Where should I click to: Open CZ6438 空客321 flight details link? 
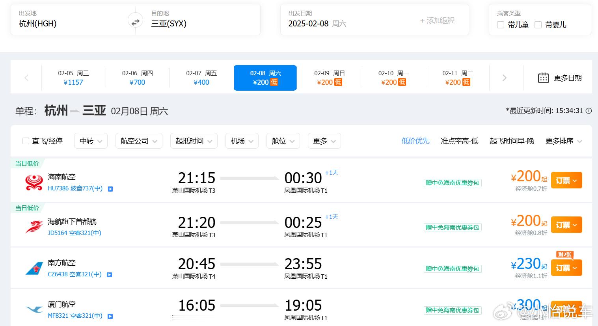pyautogui.click(x=75, y=274)
